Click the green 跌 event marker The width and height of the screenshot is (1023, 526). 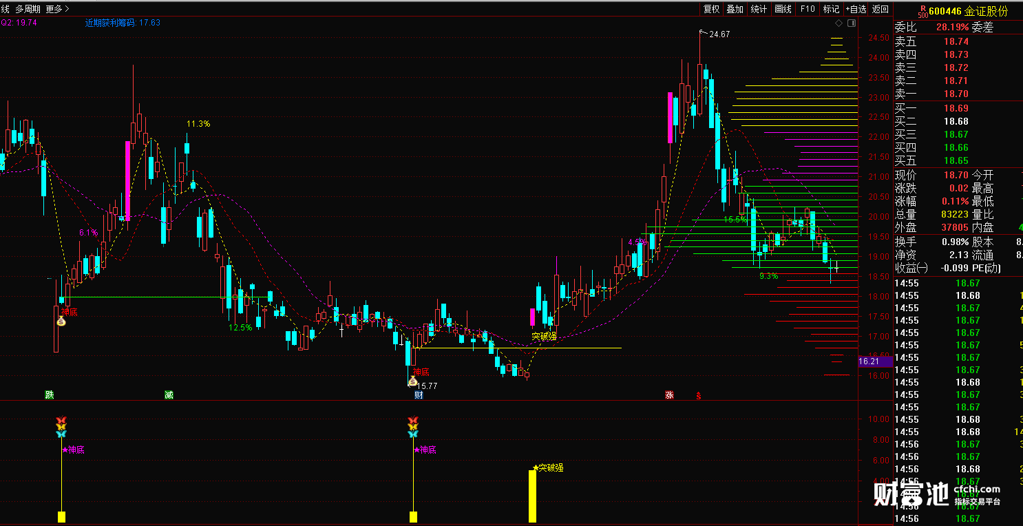(x=49, y=394)
